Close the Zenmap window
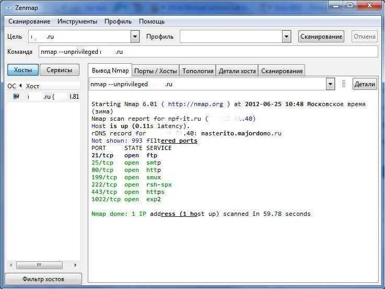 point(369,6)
